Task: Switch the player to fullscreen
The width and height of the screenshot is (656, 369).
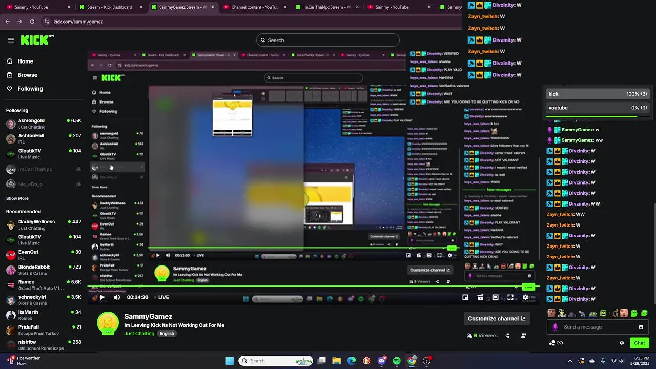Action: (510, 297)
